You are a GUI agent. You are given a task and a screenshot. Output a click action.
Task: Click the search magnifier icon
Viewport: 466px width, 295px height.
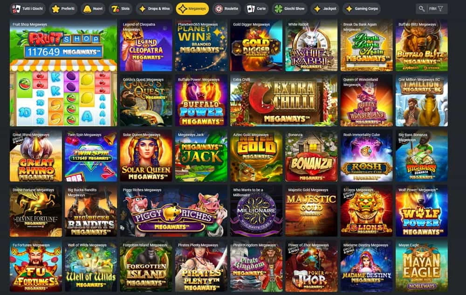[421, 8]
